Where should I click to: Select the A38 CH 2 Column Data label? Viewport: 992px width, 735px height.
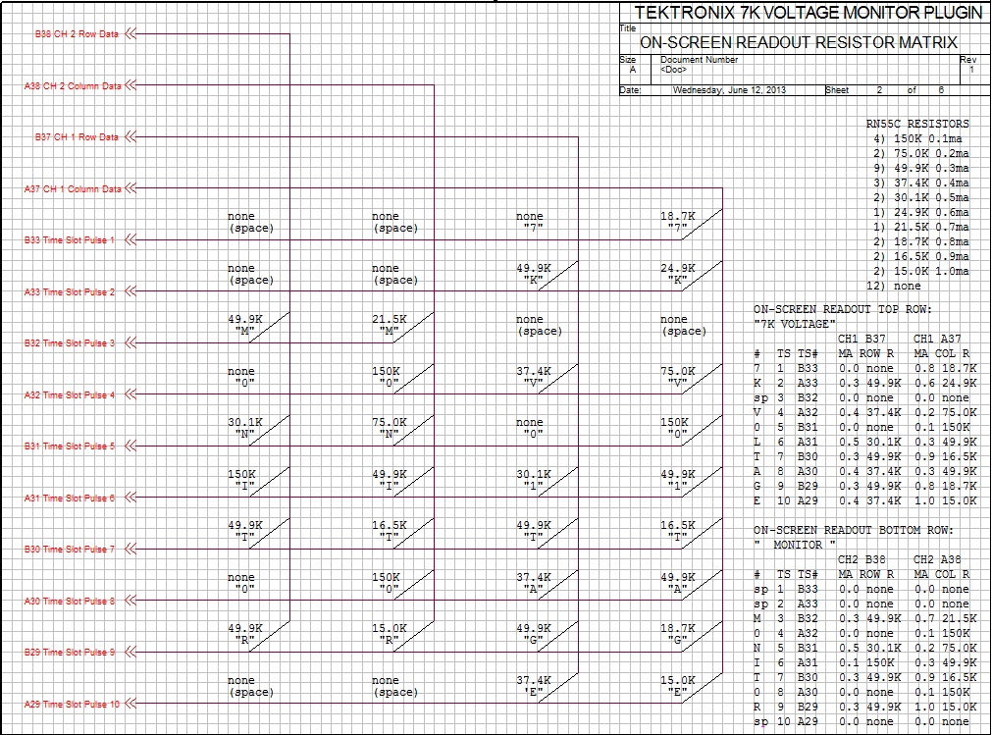coord(73,86)
